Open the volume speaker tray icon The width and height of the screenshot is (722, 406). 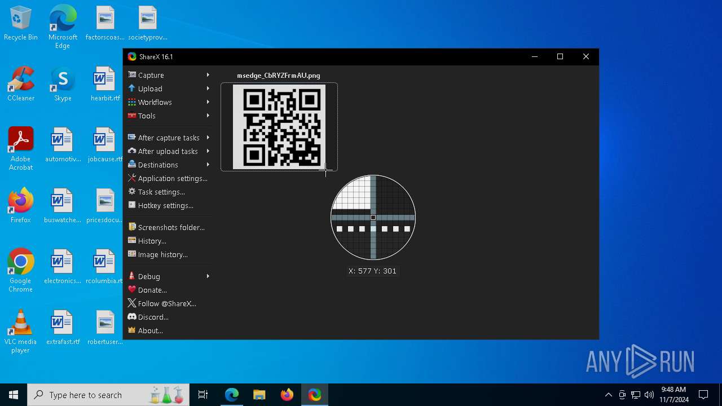[x=649, y=395]
